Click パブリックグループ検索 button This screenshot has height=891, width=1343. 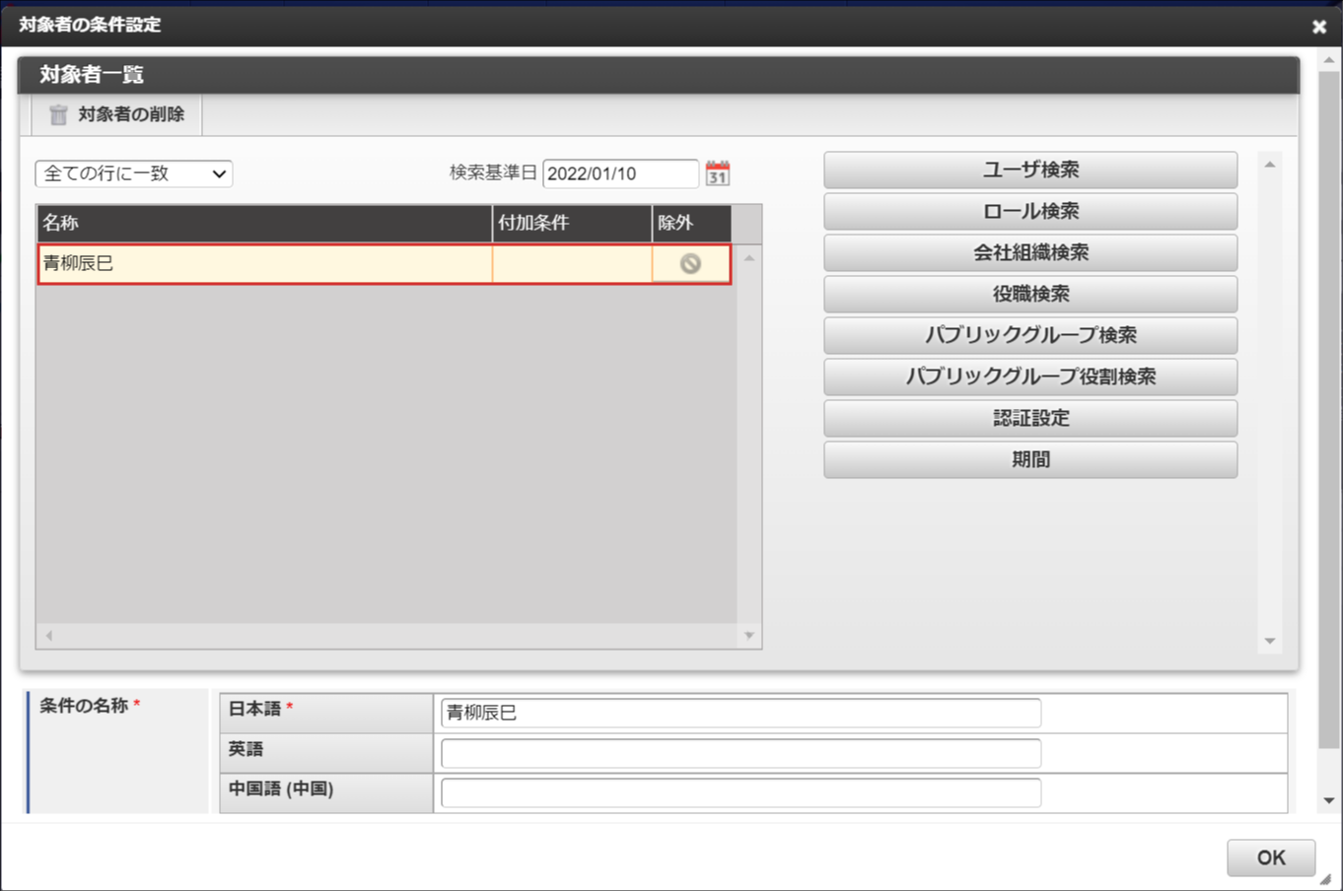click(1030, 335)
